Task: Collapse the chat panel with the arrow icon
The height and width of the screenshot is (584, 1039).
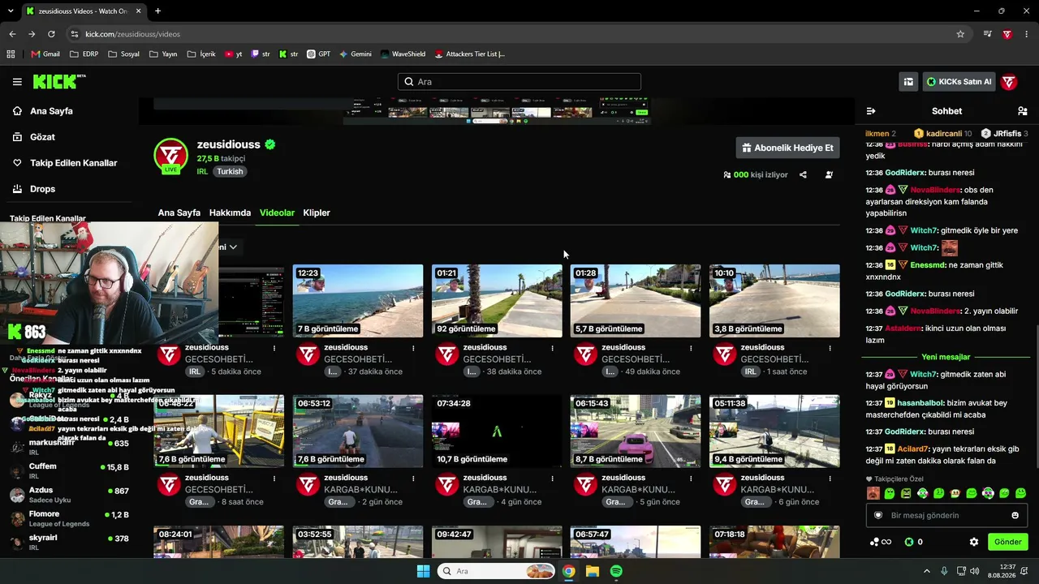Action: (871, 111)
